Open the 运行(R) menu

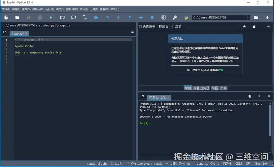[x=50, y=9]
